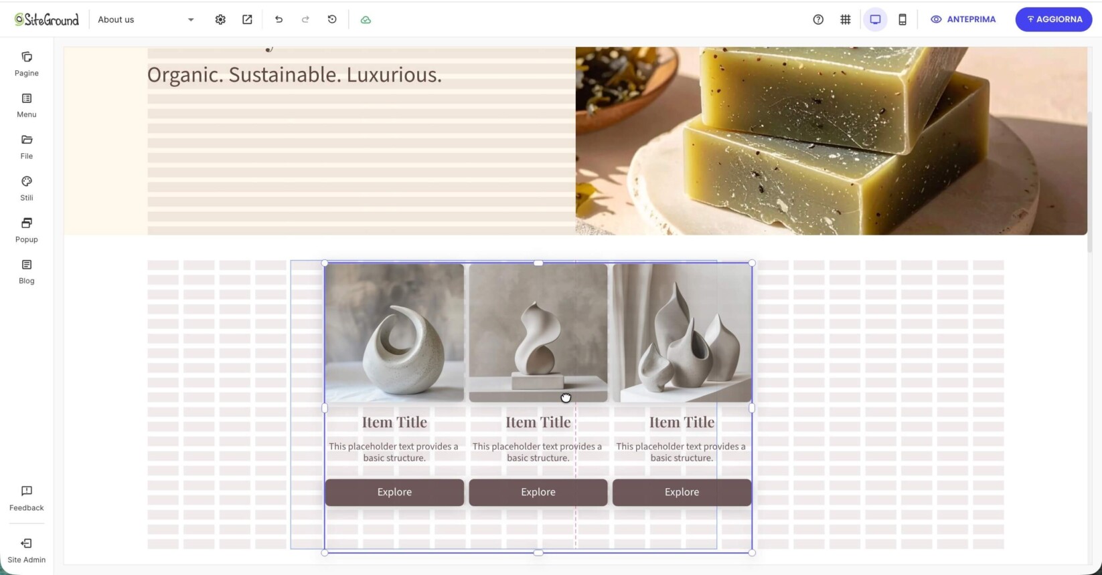Toggle the layout grid overlay
This screenshot has height=575, width=1102.
(846, 19)
